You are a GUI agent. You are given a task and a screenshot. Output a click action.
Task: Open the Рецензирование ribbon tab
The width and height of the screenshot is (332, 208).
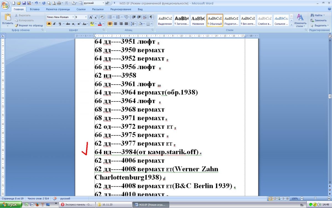tap(121, 9)
